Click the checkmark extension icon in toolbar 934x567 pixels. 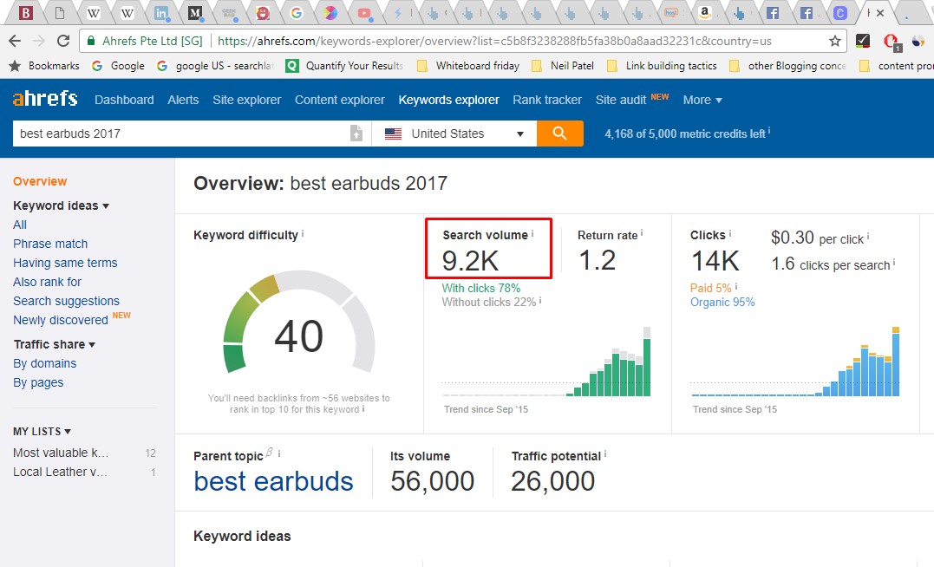[x=863, y=41]
